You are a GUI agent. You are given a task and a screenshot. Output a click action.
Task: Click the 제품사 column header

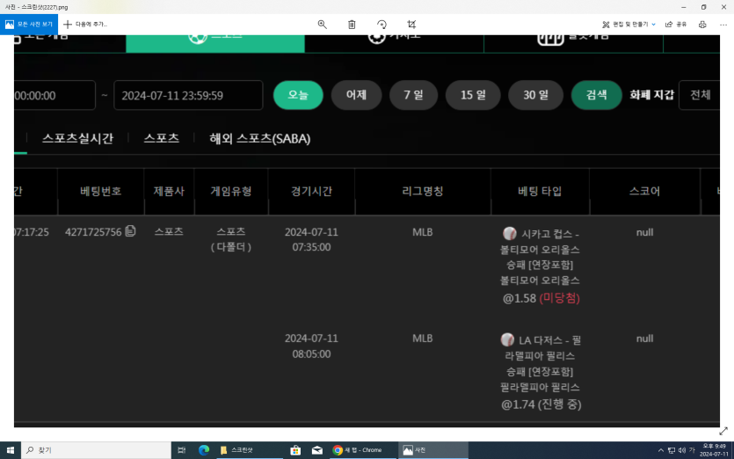[169, 191]
